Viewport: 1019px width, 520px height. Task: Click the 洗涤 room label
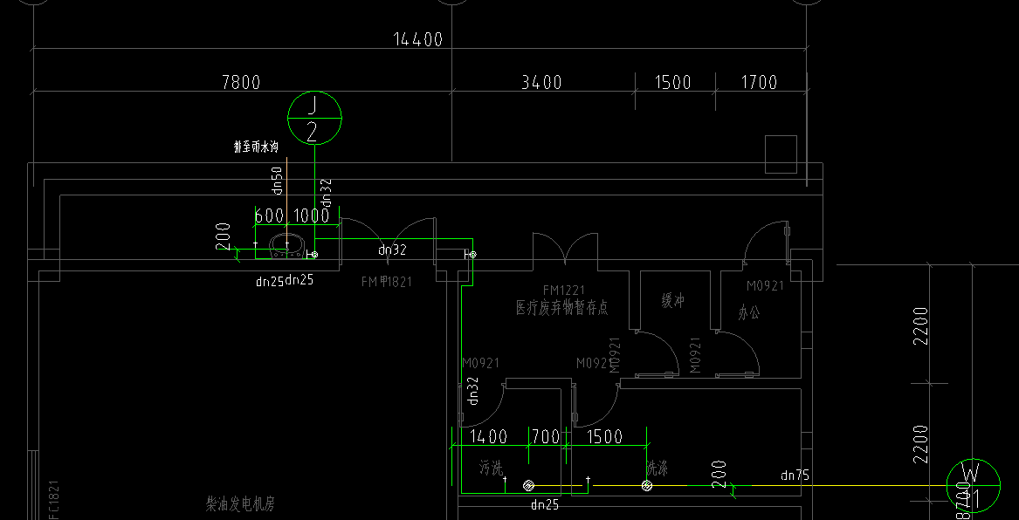pyautogui.click(x=657, y=468)
